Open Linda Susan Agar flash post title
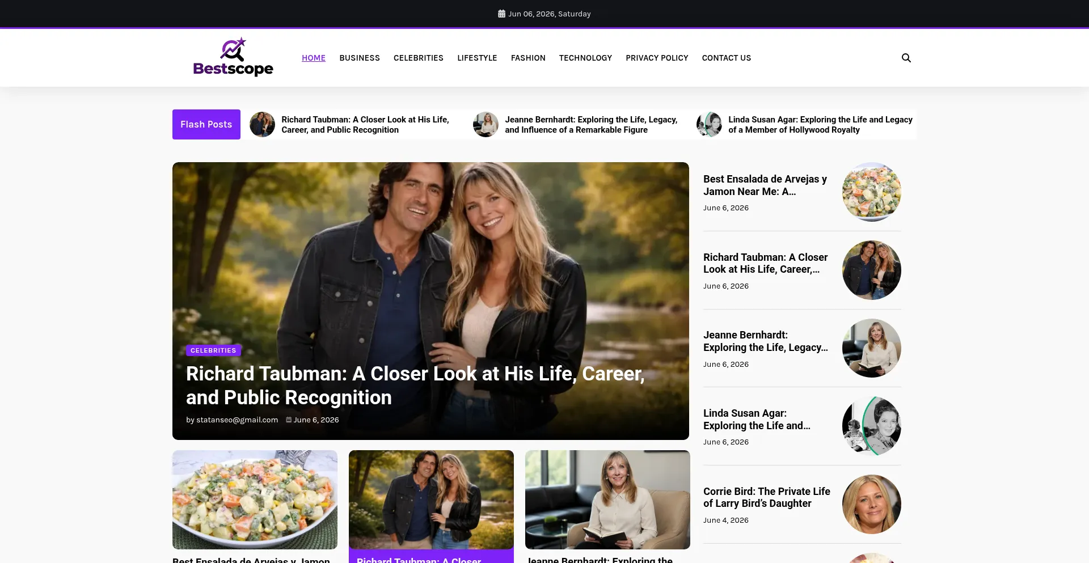 pos(820,125)
